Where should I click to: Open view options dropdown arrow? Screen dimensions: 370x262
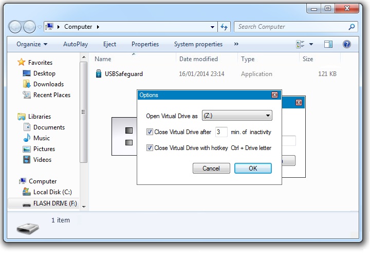coord(311,44)
